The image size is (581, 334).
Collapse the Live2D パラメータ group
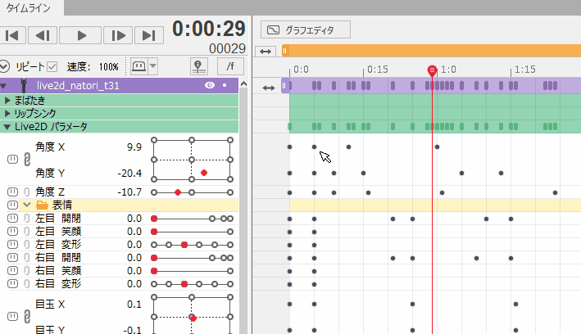7,127
